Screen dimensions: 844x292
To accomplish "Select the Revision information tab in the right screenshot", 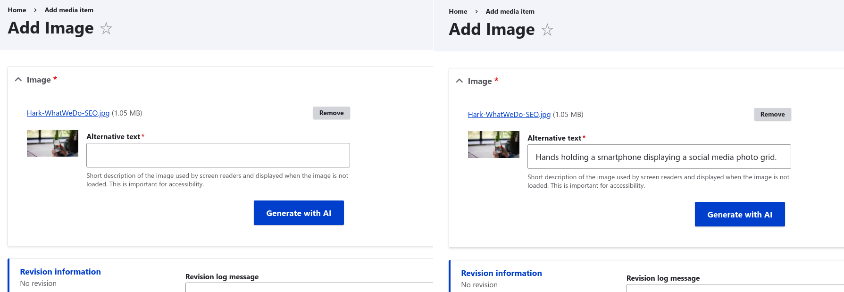I will click(501, 273).
